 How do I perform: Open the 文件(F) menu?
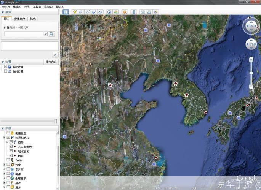(5, 7)
